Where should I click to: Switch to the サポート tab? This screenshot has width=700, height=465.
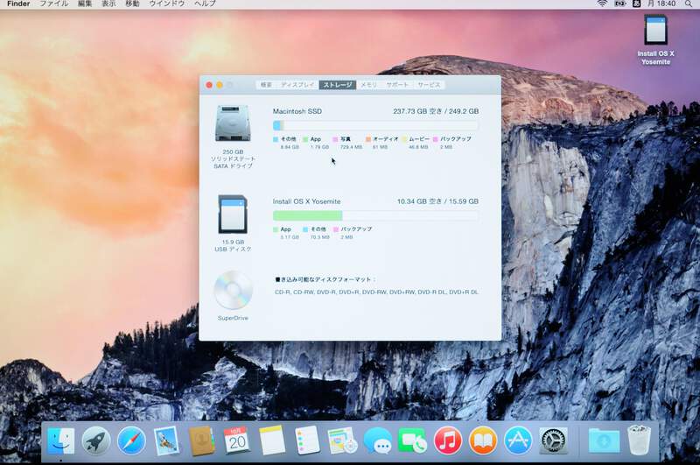tap(397, 85)
